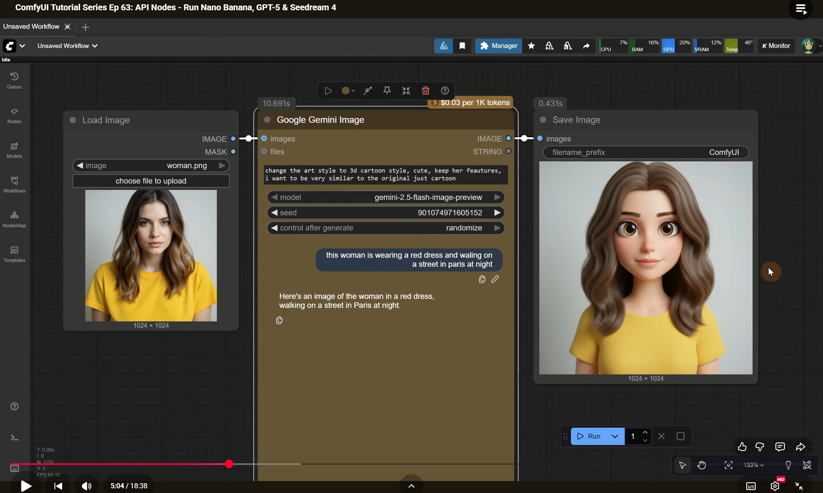Open the Models sidebar panel
The height and width of the screenshot is (493, 823).
pos(14,149)
